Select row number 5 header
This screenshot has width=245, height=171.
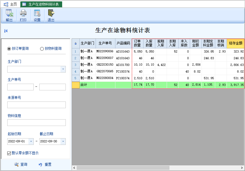tap(76, 78)
